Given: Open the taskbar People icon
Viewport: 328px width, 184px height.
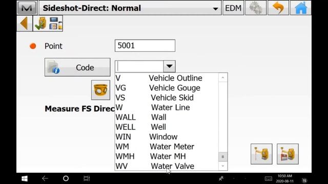Looking at the screenshot, I should pyautogui.click(x=221, y=178).
